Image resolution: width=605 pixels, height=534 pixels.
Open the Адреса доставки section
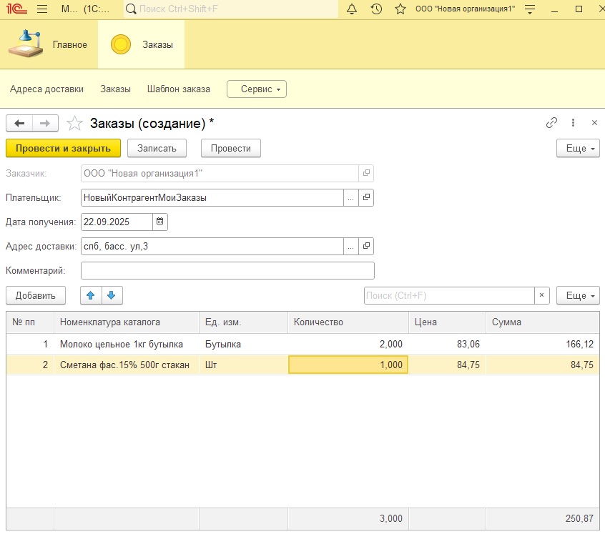coord(46,89)
